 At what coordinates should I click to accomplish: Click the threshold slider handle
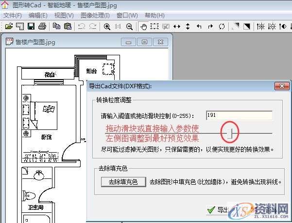(232, 132)
